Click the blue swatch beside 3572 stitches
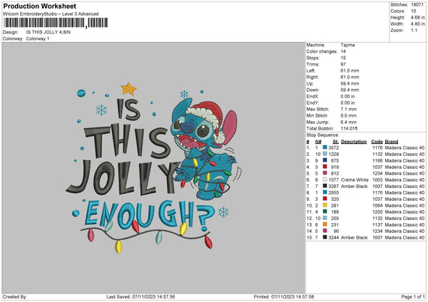 coord(325,147)
